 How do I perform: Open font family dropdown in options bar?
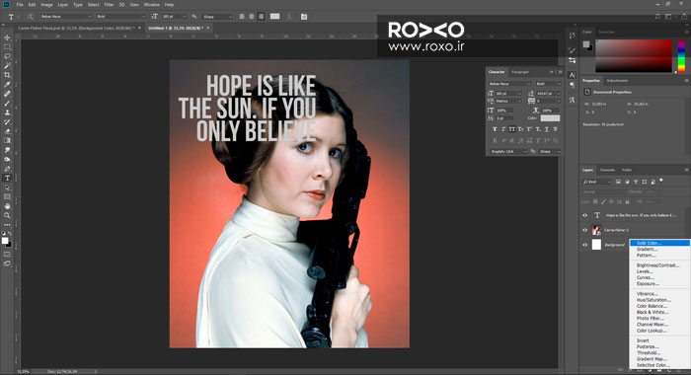(x=66, y=17)
